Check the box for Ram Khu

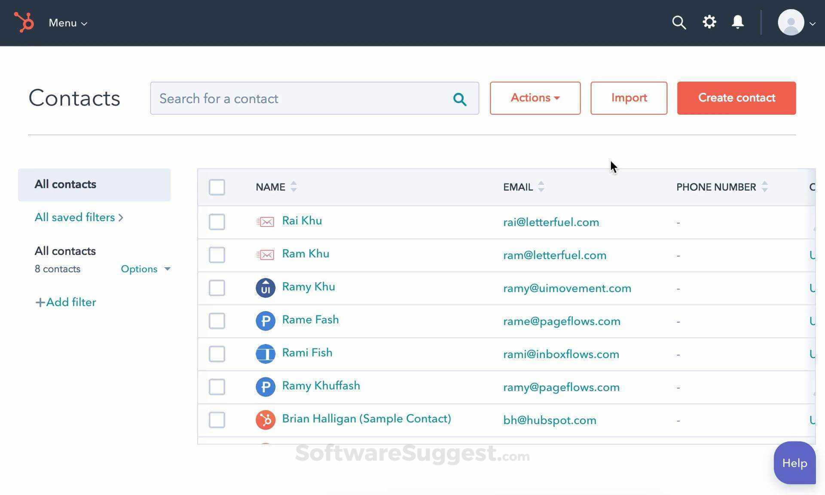(217, 255)
